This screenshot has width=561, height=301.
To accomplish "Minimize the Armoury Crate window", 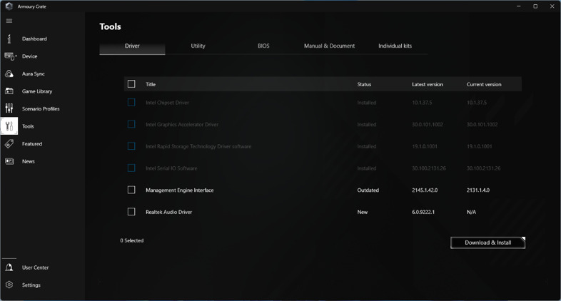I will tap(518, 6).
